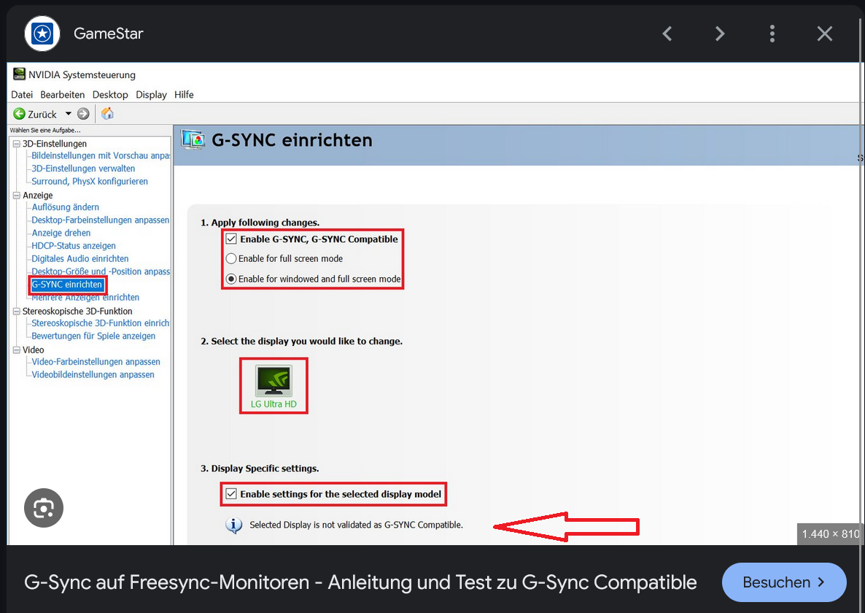The height and width of the screenshot is (613, 865).
Task: Open Video-Farbeinstellungen anpassen
Action: pos(96,361)
